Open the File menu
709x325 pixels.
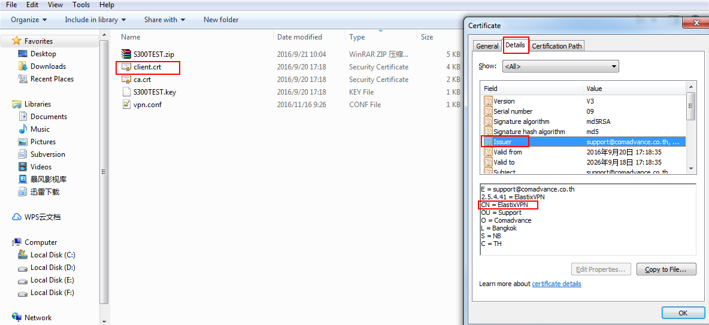12,5
